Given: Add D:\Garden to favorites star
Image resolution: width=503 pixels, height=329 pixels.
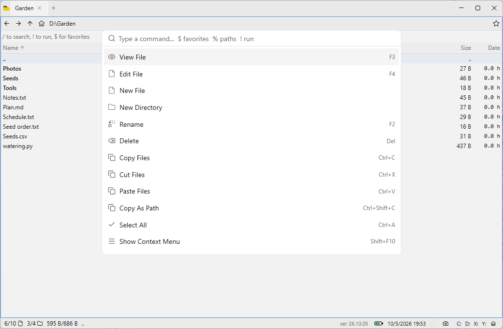Looking at the screenshot, I should [x=496, y=23].
